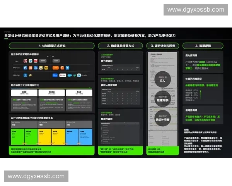
Task: Click the red KFC icon in CSAT row
Action: click(25, 61)
